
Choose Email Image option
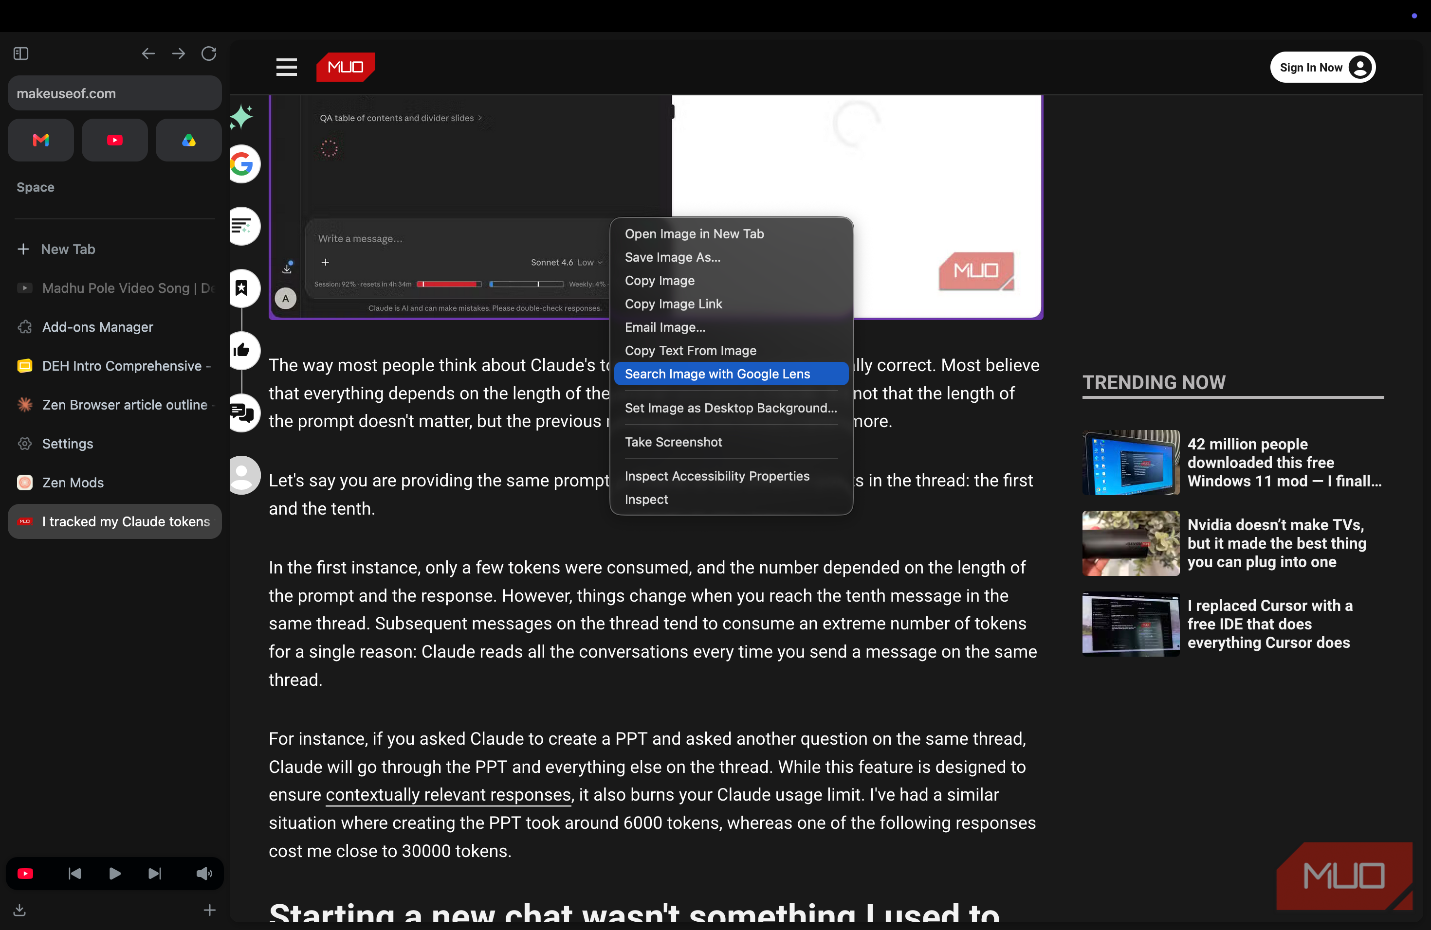731,327
